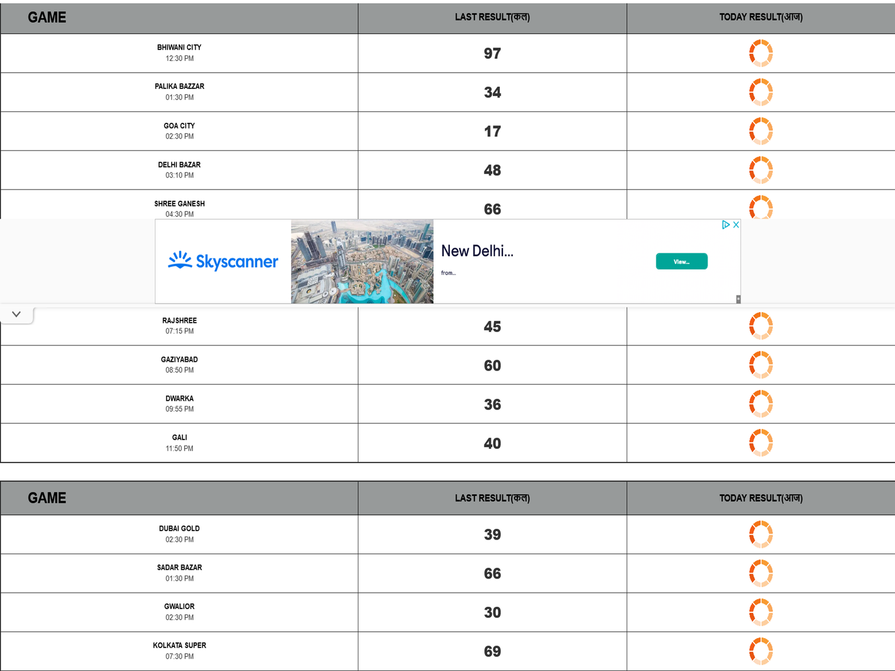This screenshot has width=895, height=671.
Task: Click the DUBAI GOLD today result spinner
Action: [761, 534]
